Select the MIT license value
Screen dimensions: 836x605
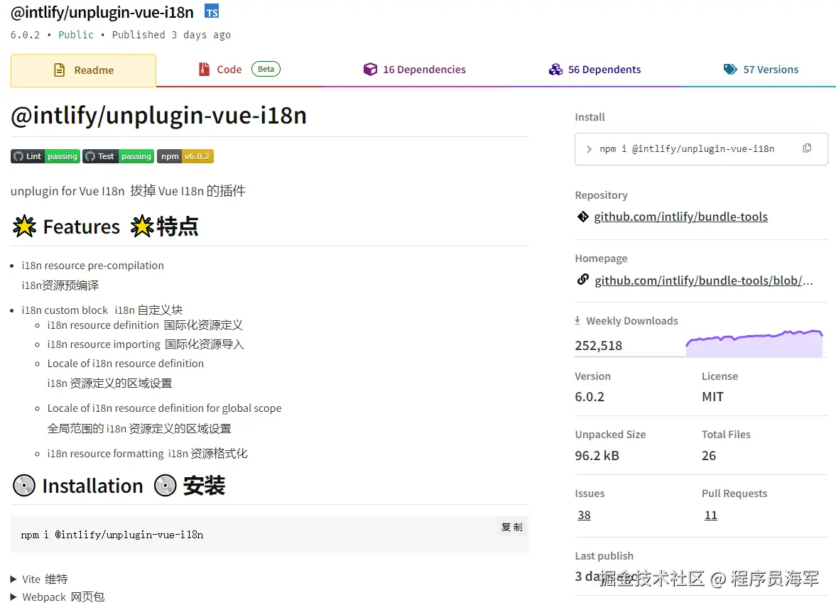(712, 396)
